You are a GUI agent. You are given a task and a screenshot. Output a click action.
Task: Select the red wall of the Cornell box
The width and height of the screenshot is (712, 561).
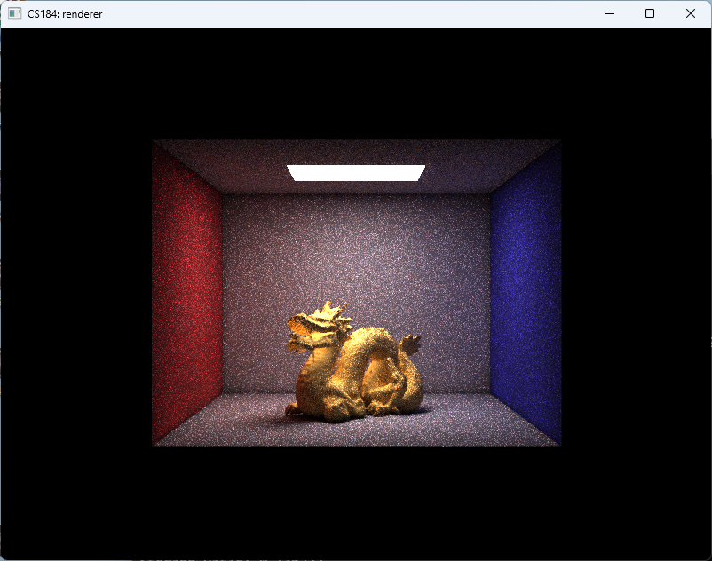186,293
